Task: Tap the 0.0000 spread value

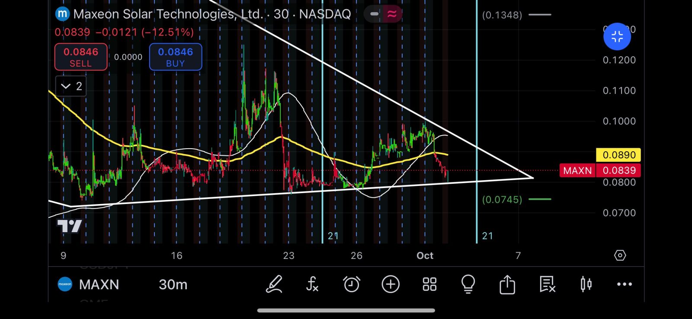Action: coord(128,57)
